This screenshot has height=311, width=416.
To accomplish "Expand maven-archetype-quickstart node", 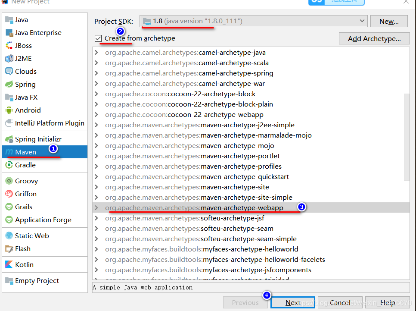I will (96, 176).
